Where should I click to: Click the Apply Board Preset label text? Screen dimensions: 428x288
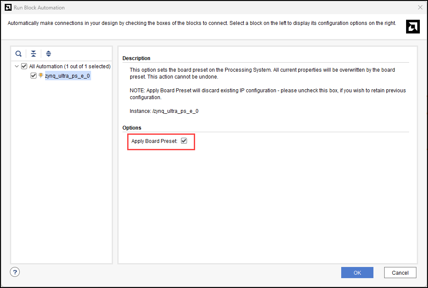154,141
